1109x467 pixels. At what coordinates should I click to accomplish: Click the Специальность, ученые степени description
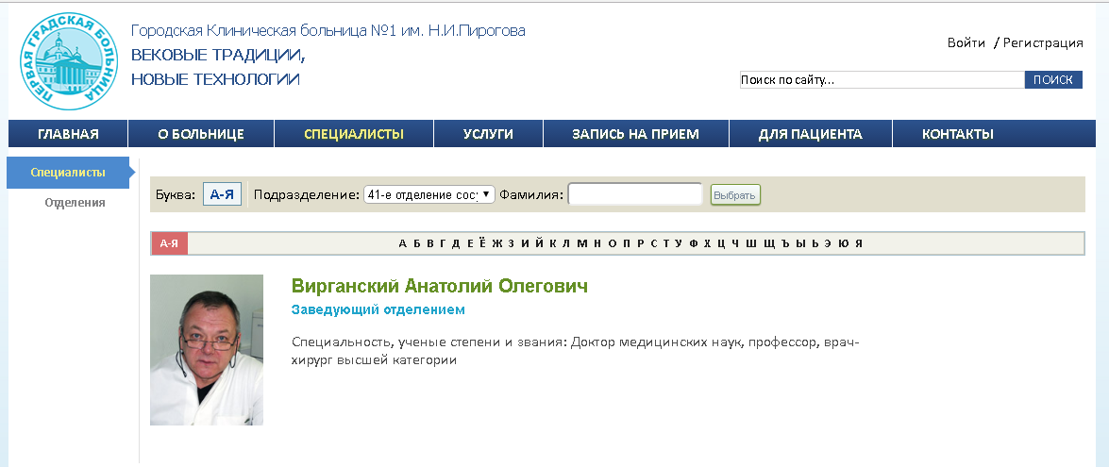click(575, 351)
